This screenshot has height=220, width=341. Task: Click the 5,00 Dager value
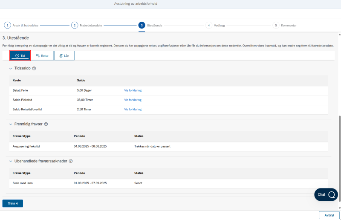84,90
